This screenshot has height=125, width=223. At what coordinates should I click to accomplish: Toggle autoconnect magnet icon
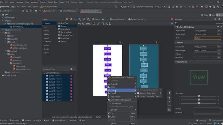[83, 24]
